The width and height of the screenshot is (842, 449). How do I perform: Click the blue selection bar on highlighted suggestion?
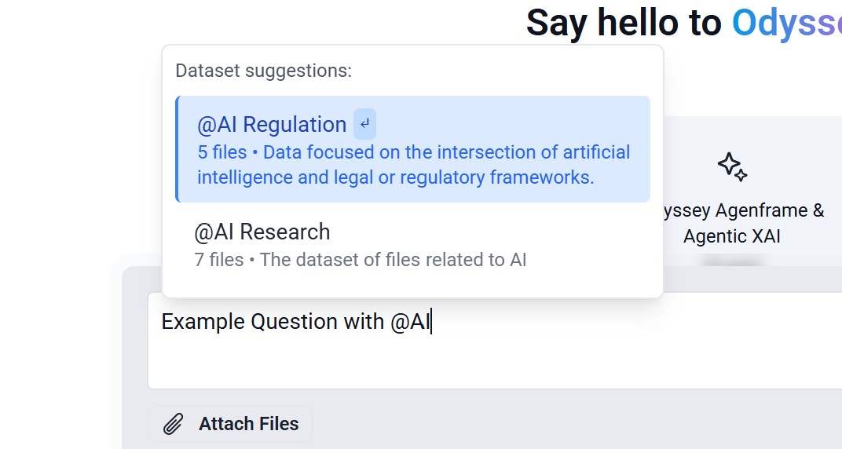pyautogui.click(x=177, y=149)
